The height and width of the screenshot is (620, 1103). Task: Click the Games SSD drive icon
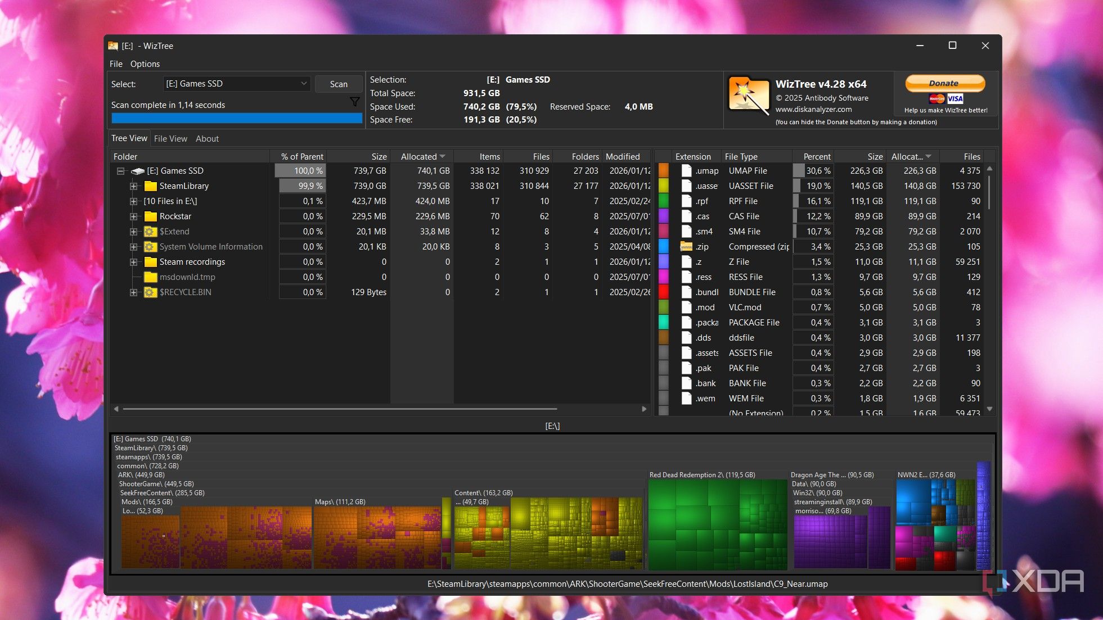[138, 171]
